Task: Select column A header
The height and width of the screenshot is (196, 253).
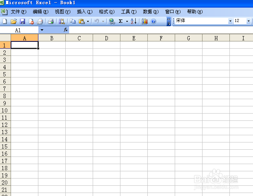Action: tap(25, 38)
